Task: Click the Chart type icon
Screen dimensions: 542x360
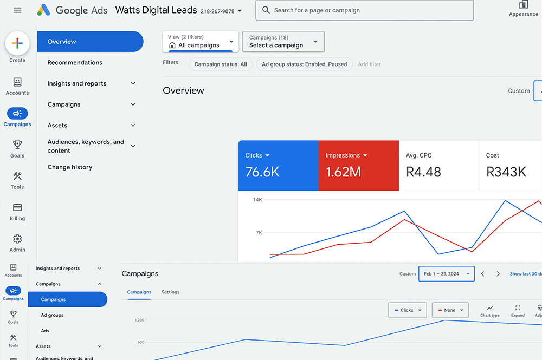Action: tap(490, 308)
